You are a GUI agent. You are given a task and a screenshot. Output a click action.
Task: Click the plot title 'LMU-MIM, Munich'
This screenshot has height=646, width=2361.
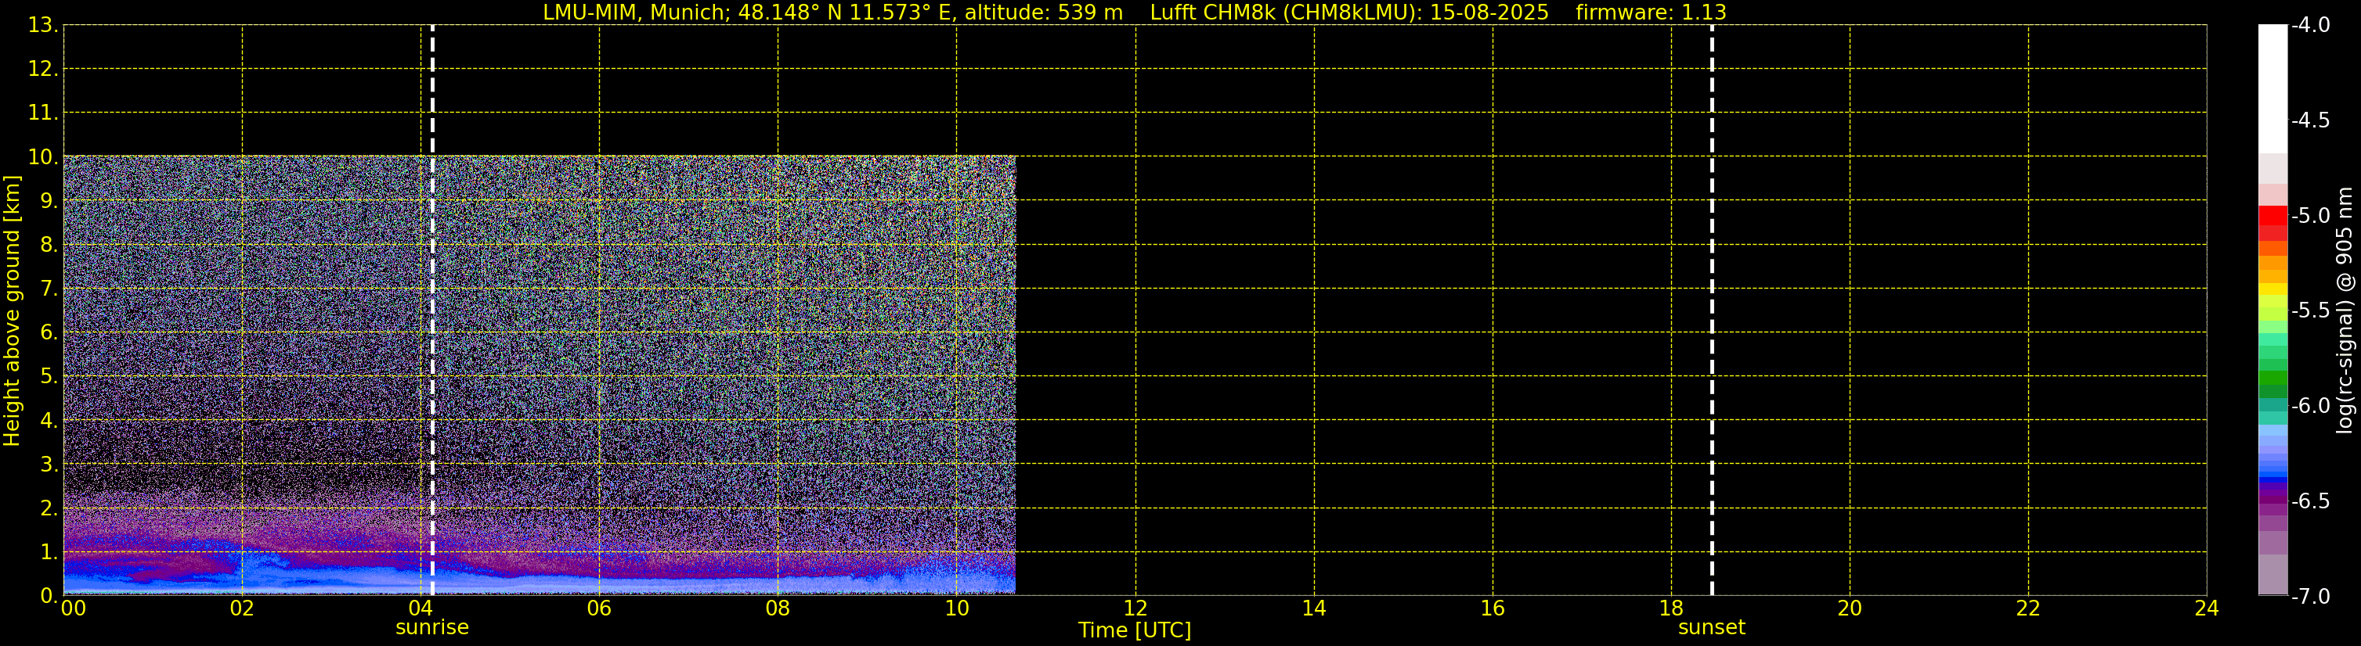tap(634, 13)
